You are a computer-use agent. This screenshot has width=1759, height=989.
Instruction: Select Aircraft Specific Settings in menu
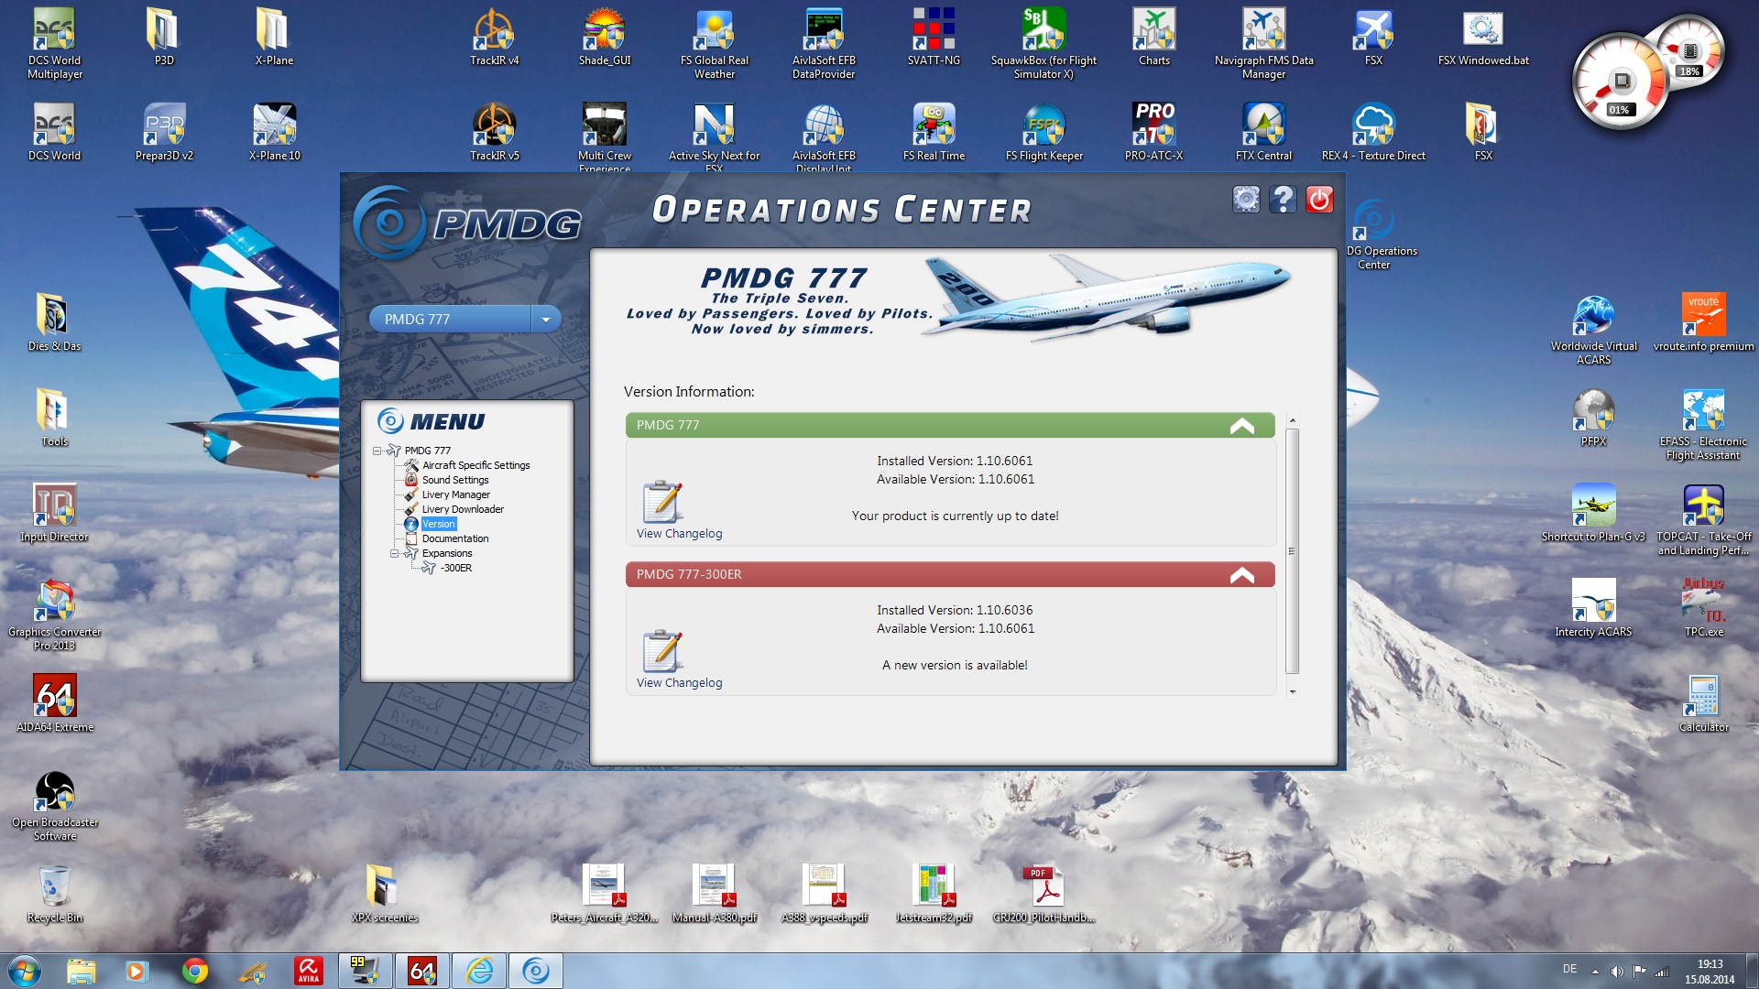pyautogui.click(x=475, y=465)
